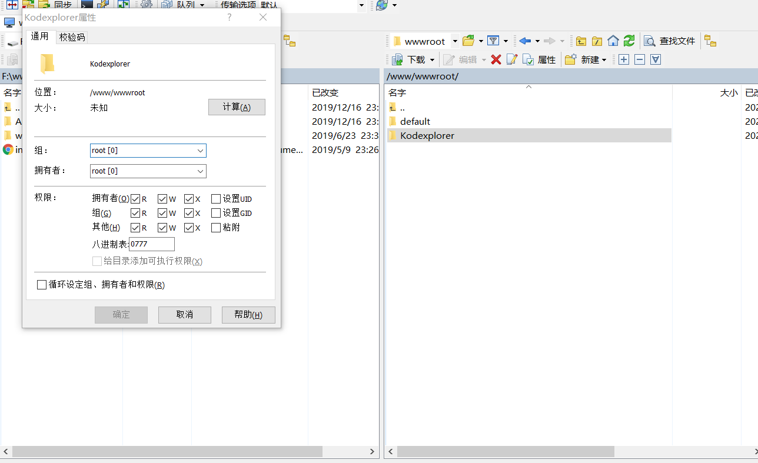Toggle group W write permission
The image size is (758, 463).
[x=162, y=213]
